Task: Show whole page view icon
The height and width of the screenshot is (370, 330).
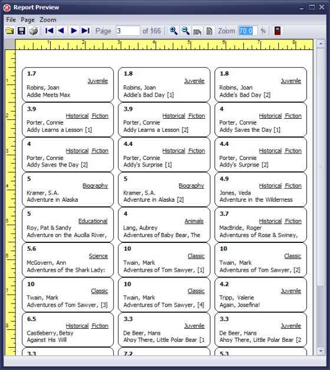Action: [209, 31]
